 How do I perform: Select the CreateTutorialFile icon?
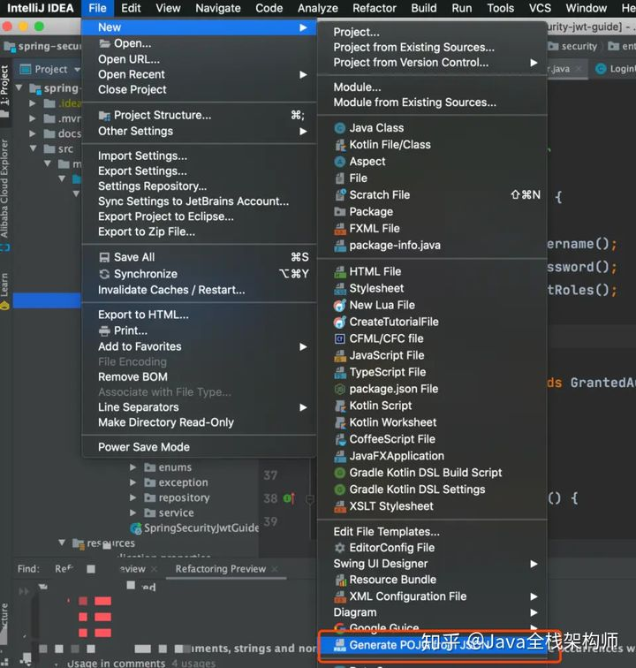(339, 322)
